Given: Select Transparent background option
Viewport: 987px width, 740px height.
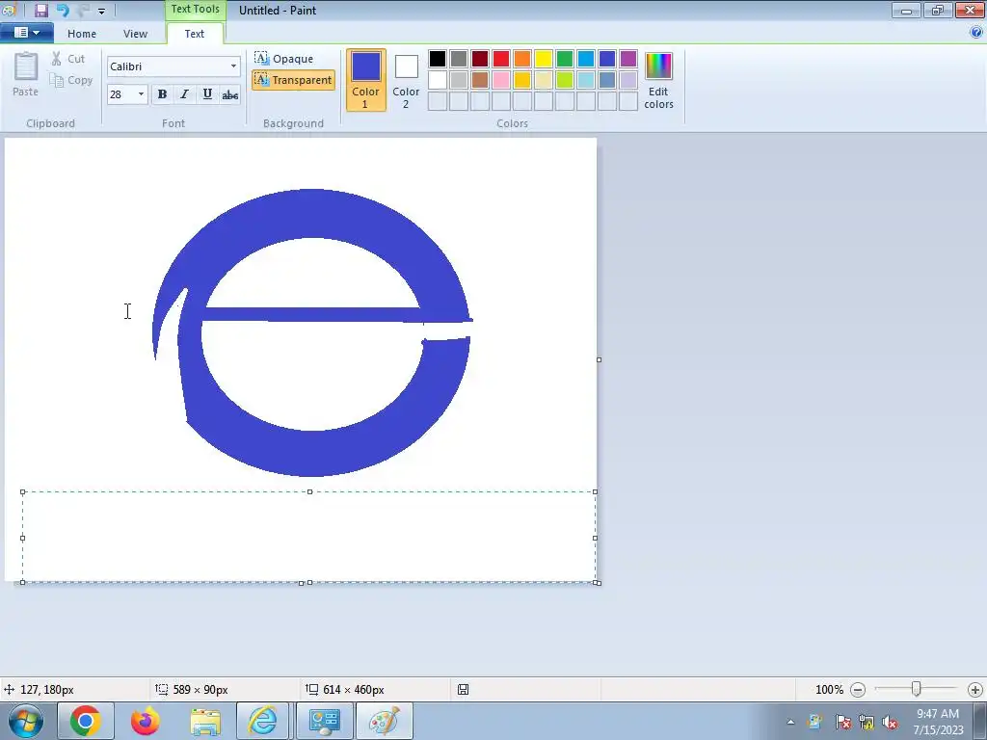Looking at the screenshot, I should [x=293, y=80].
